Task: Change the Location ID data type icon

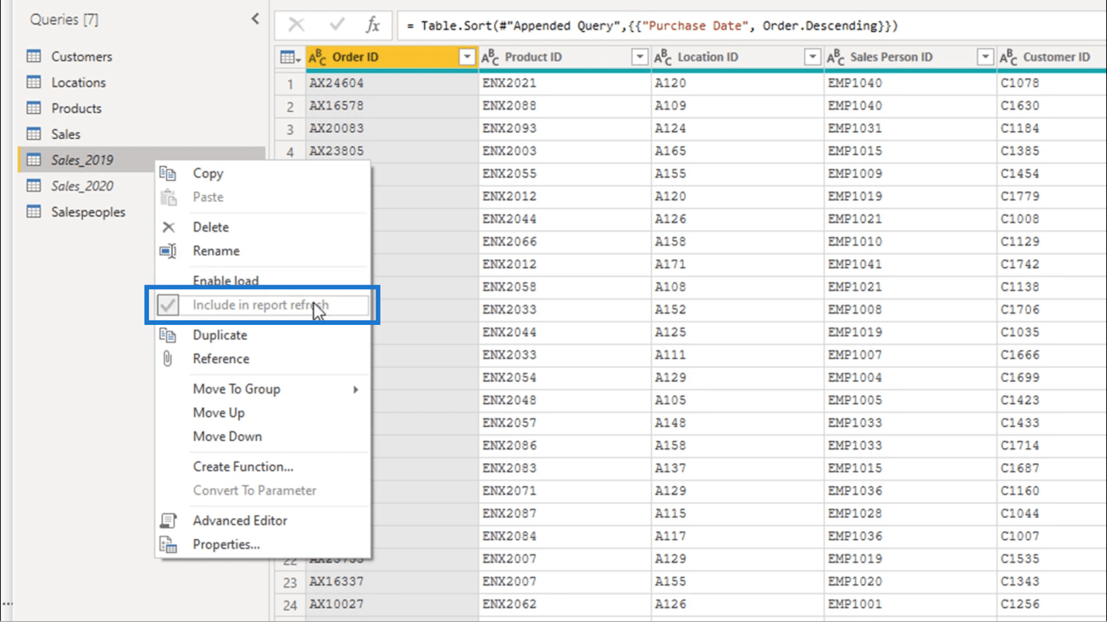Action: [x=663, y=57]
